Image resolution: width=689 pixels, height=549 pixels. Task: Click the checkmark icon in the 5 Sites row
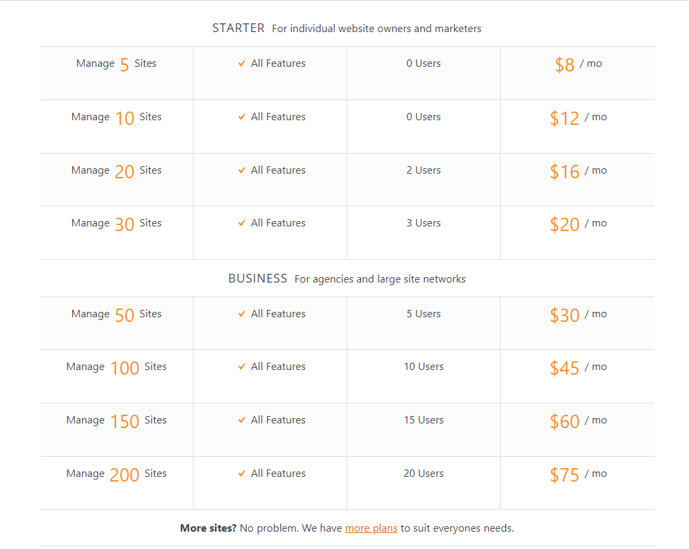(x=242, y=63)
